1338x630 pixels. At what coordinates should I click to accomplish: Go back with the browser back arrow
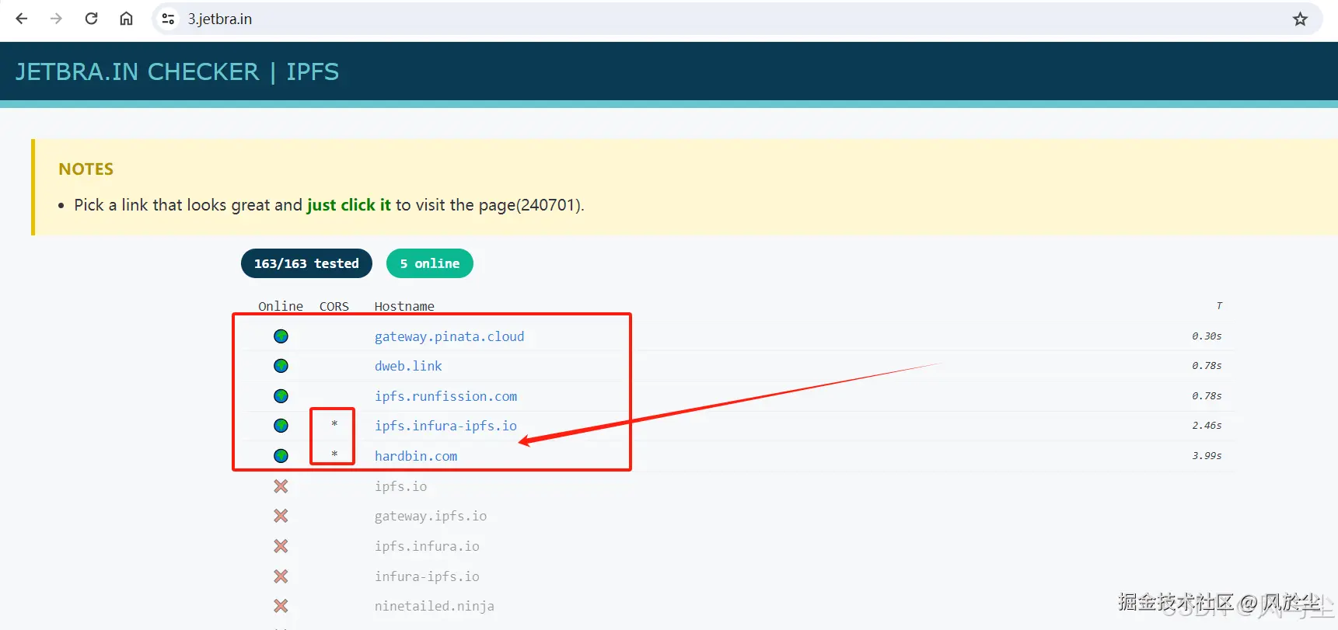(22, 19)
